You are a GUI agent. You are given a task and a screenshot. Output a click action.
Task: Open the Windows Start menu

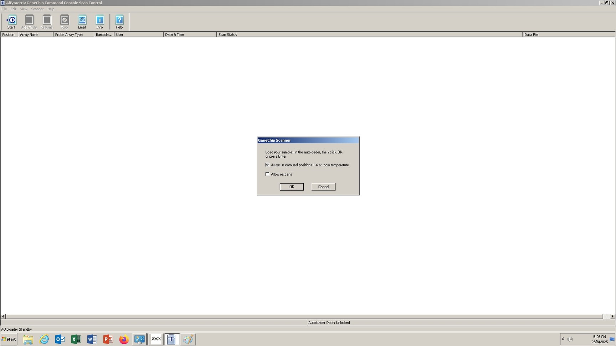[9, 339]
